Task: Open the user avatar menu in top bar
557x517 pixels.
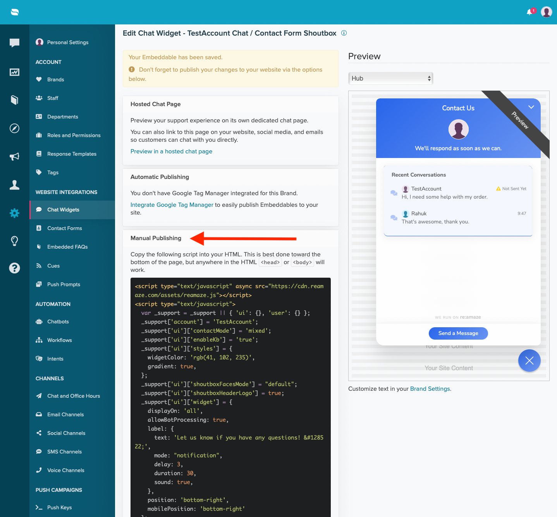Action: pos(546,12)
